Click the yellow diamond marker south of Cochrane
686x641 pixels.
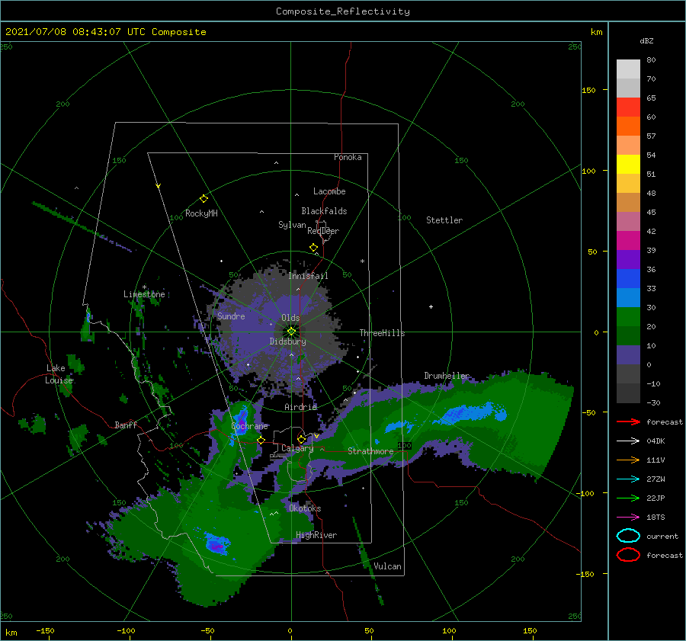[x=261, y=441]
